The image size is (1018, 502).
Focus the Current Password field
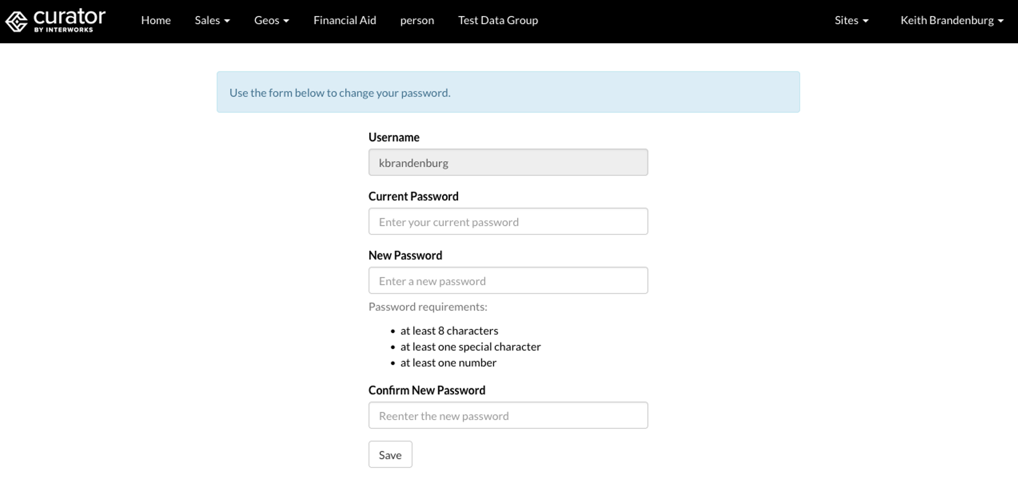(508, 221)
